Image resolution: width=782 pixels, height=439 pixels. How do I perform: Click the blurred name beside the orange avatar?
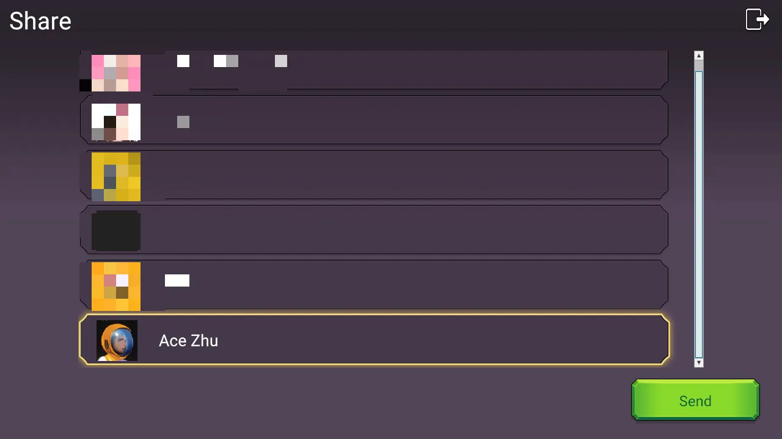[177, 280]
